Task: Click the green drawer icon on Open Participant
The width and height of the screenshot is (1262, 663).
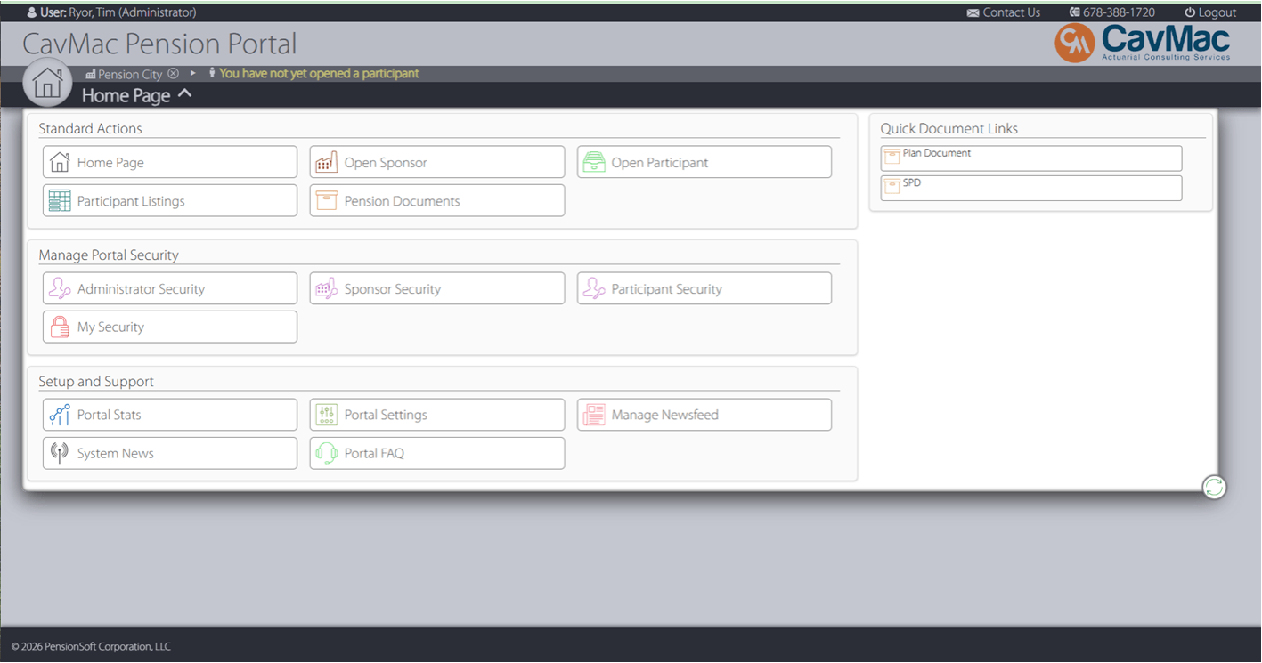Action: (x=594, y=162)
